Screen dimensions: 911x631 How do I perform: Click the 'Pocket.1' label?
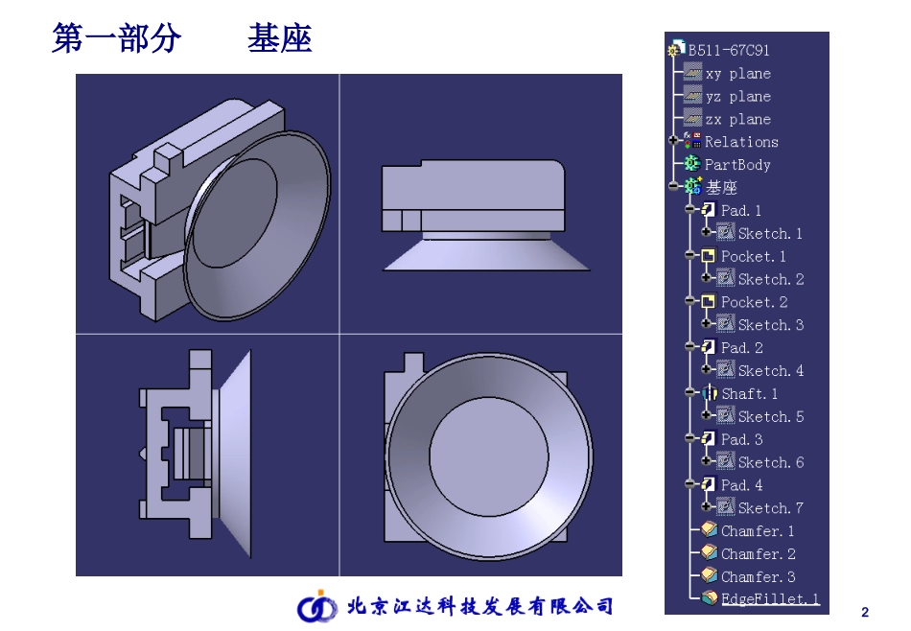click(754, 256)
